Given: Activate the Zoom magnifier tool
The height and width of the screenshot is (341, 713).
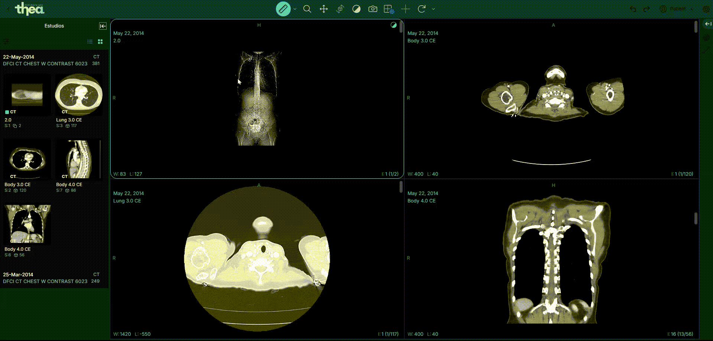Looking at the screenshot, I should coord(307,9).
